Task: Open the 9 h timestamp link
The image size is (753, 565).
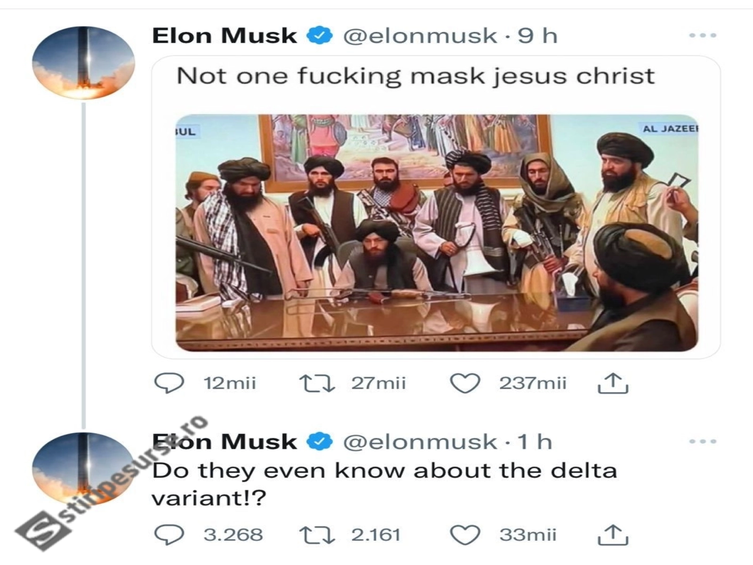Action: pos(537,36)
